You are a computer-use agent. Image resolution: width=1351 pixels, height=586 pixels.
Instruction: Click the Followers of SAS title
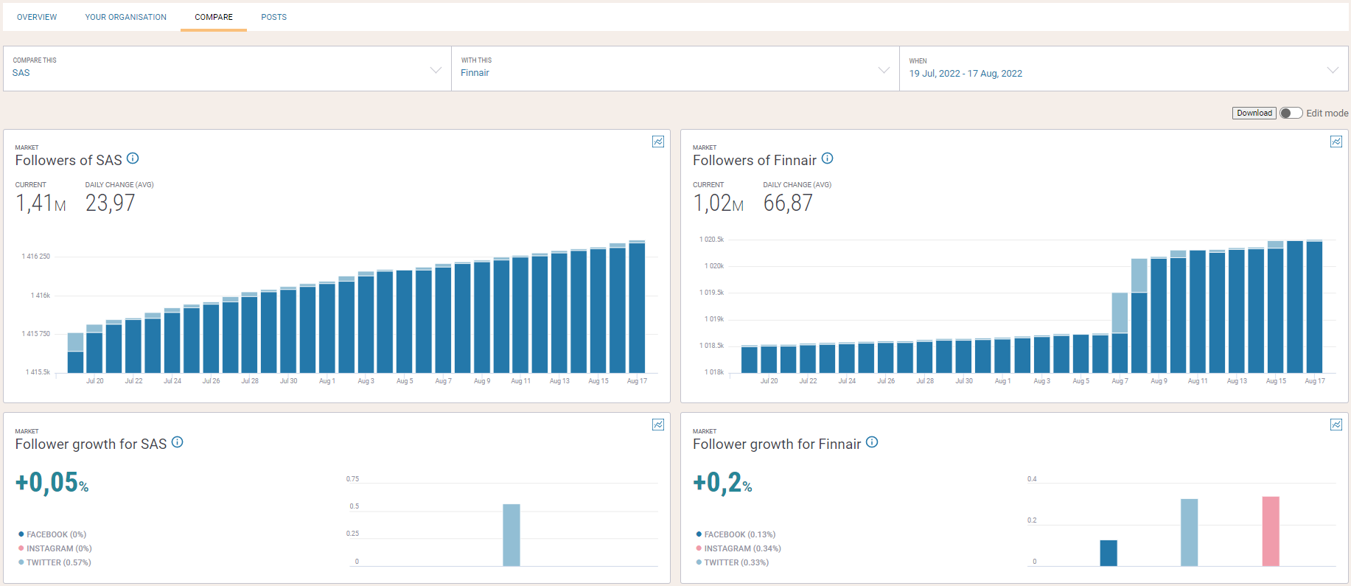click(69, 160)
